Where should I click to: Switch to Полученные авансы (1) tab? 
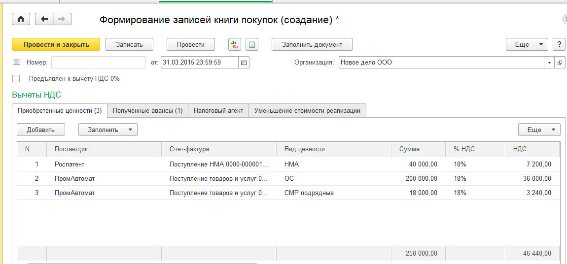click(x=147, y=111)
